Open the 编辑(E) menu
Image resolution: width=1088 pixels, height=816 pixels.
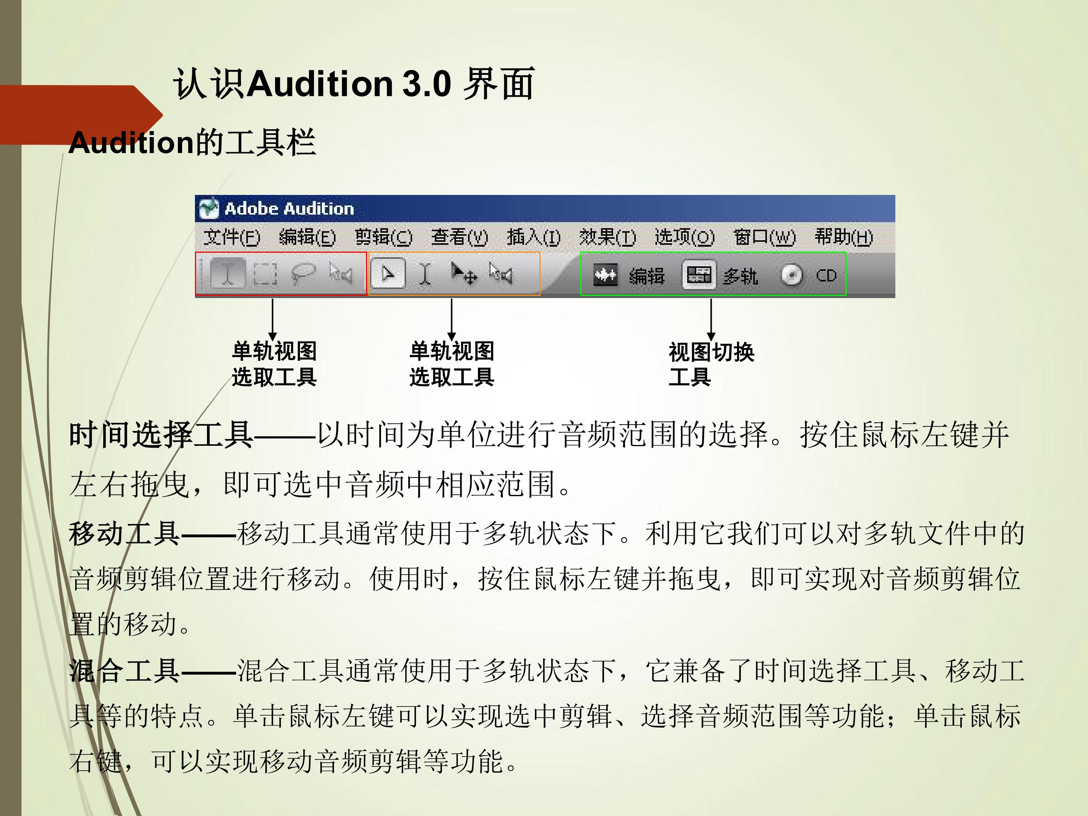(x=308, y=238)
